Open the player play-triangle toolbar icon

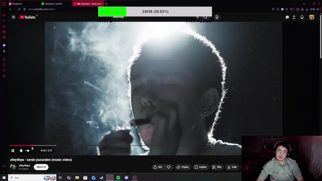(x=287, y=9)
